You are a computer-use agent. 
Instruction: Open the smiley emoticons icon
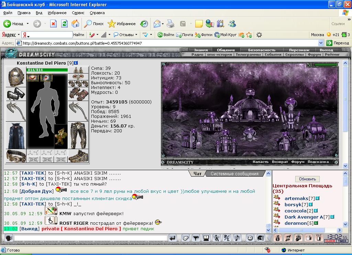point(250,238)
